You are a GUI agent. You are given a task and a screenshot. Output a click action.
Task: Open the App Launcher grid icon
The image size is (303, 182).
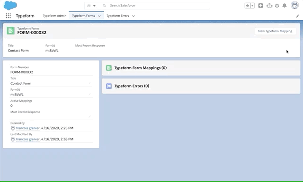click(x=8, y=16)
